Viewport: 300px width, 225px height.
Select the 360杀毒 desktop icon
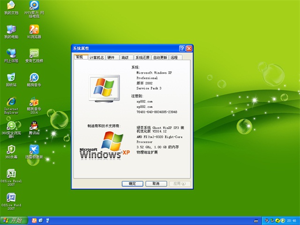(x=11, y=150)
